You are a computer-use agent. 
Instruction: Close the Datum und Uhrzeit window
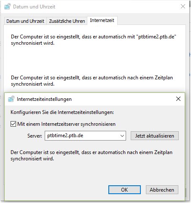[183, 6]
